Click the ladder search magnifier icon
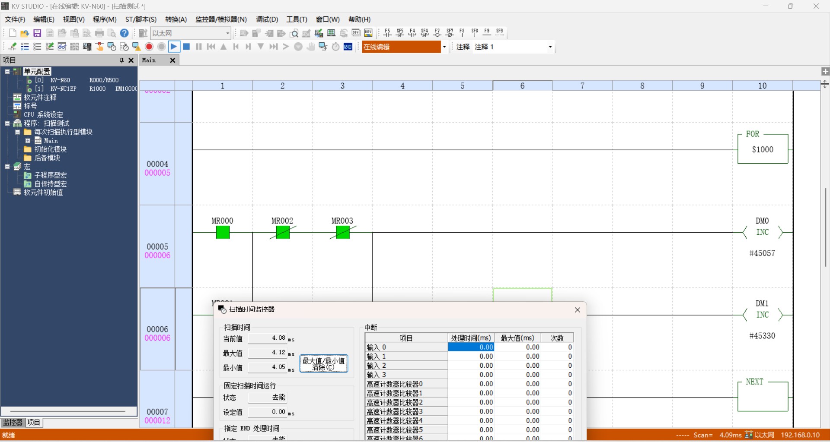The width and height of the screenshot is (830, 442). (x=294, y=33)
